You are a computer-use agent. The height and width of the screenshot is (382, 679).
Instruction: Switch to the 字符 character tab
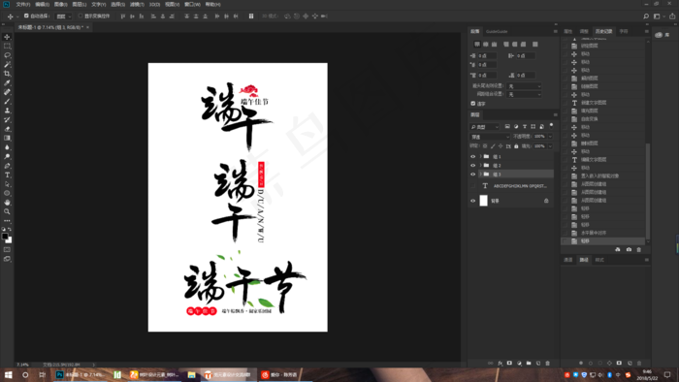(x=624, y=32)
